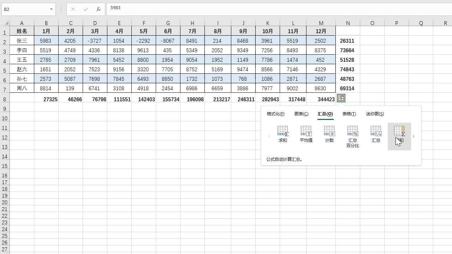The width and height of the screenshot is (452, 254).
Task: Open the Name Box dropdown arrow
Action: coord(52,10)
